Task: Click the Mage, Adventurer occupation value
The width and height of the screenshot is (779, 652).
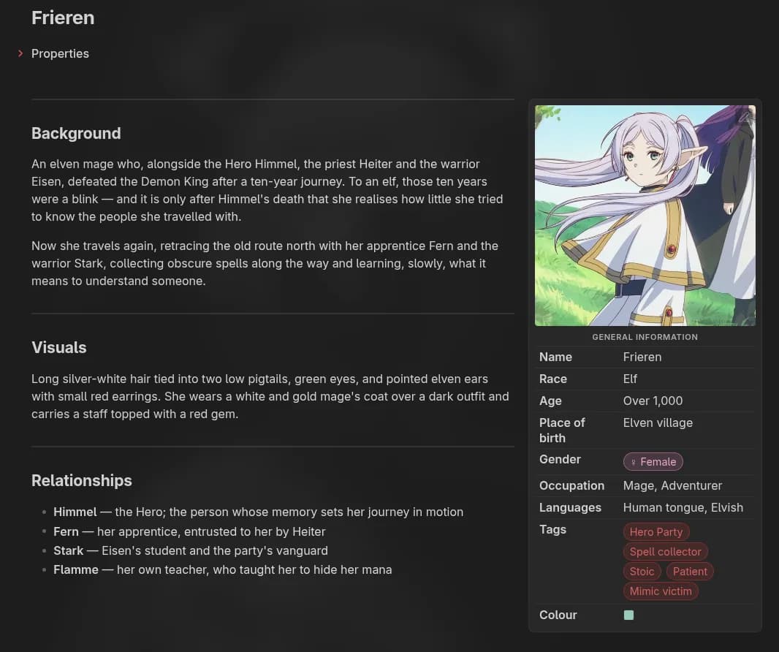Action: click(672, 485)
